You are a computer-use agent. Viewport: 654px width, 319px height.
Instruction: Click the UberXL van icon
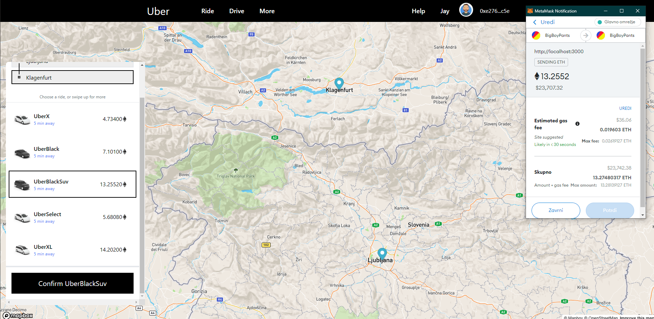point(23,250)
